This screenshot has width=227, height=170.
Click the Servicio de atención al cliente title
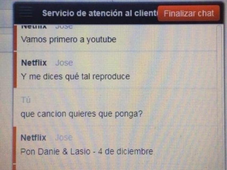(x=100, y=13)
